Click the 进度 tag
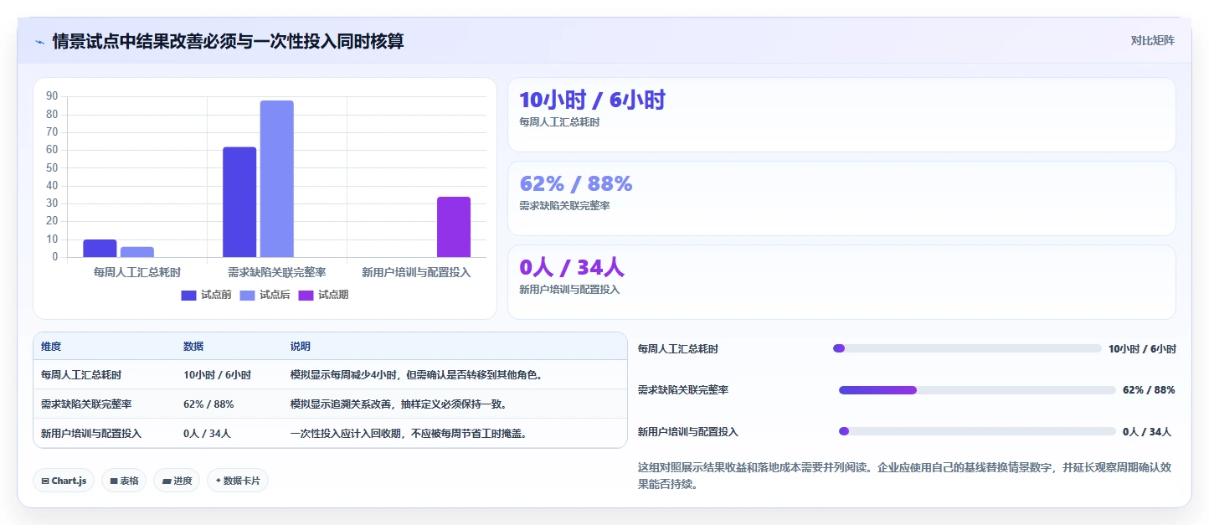The width and height of the screenshot is (1209, 525). point(177,481)
